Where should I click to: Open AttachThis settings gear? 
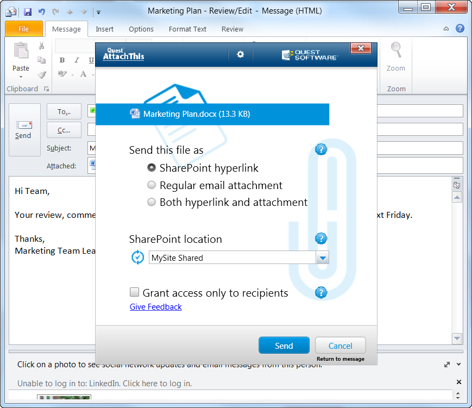(x=240, y=54)
